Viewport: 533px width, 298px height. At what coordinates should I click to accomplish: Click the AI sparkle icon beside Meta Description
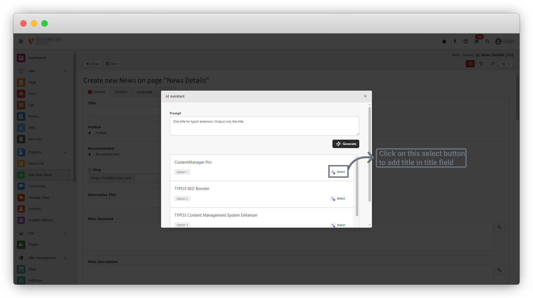coord(499,270)
